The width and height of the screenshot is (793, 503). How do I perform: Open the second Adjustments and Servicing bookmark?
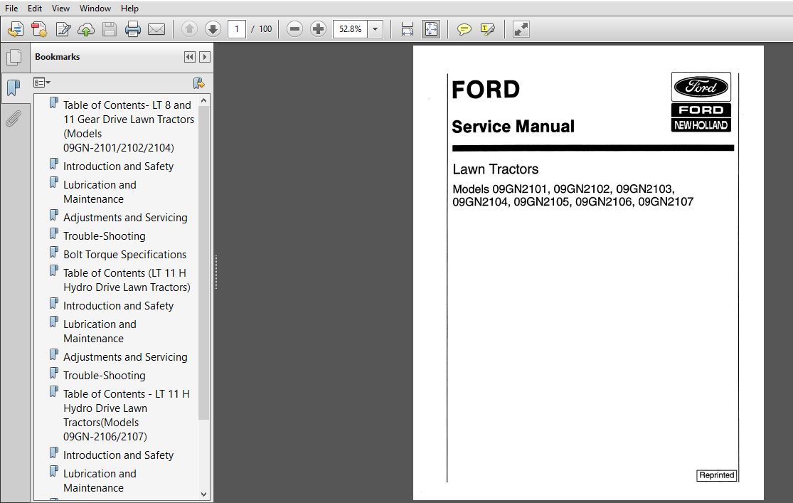click(x=125, y=356)
